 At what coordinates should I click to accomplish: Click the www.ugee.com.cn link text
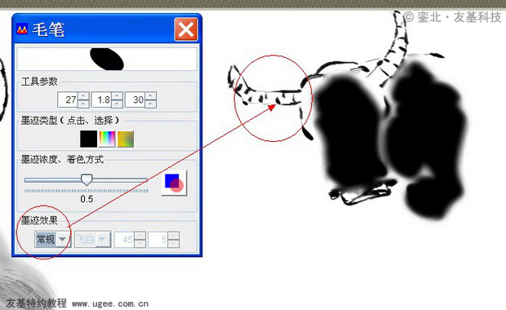[x=110, y=303]
